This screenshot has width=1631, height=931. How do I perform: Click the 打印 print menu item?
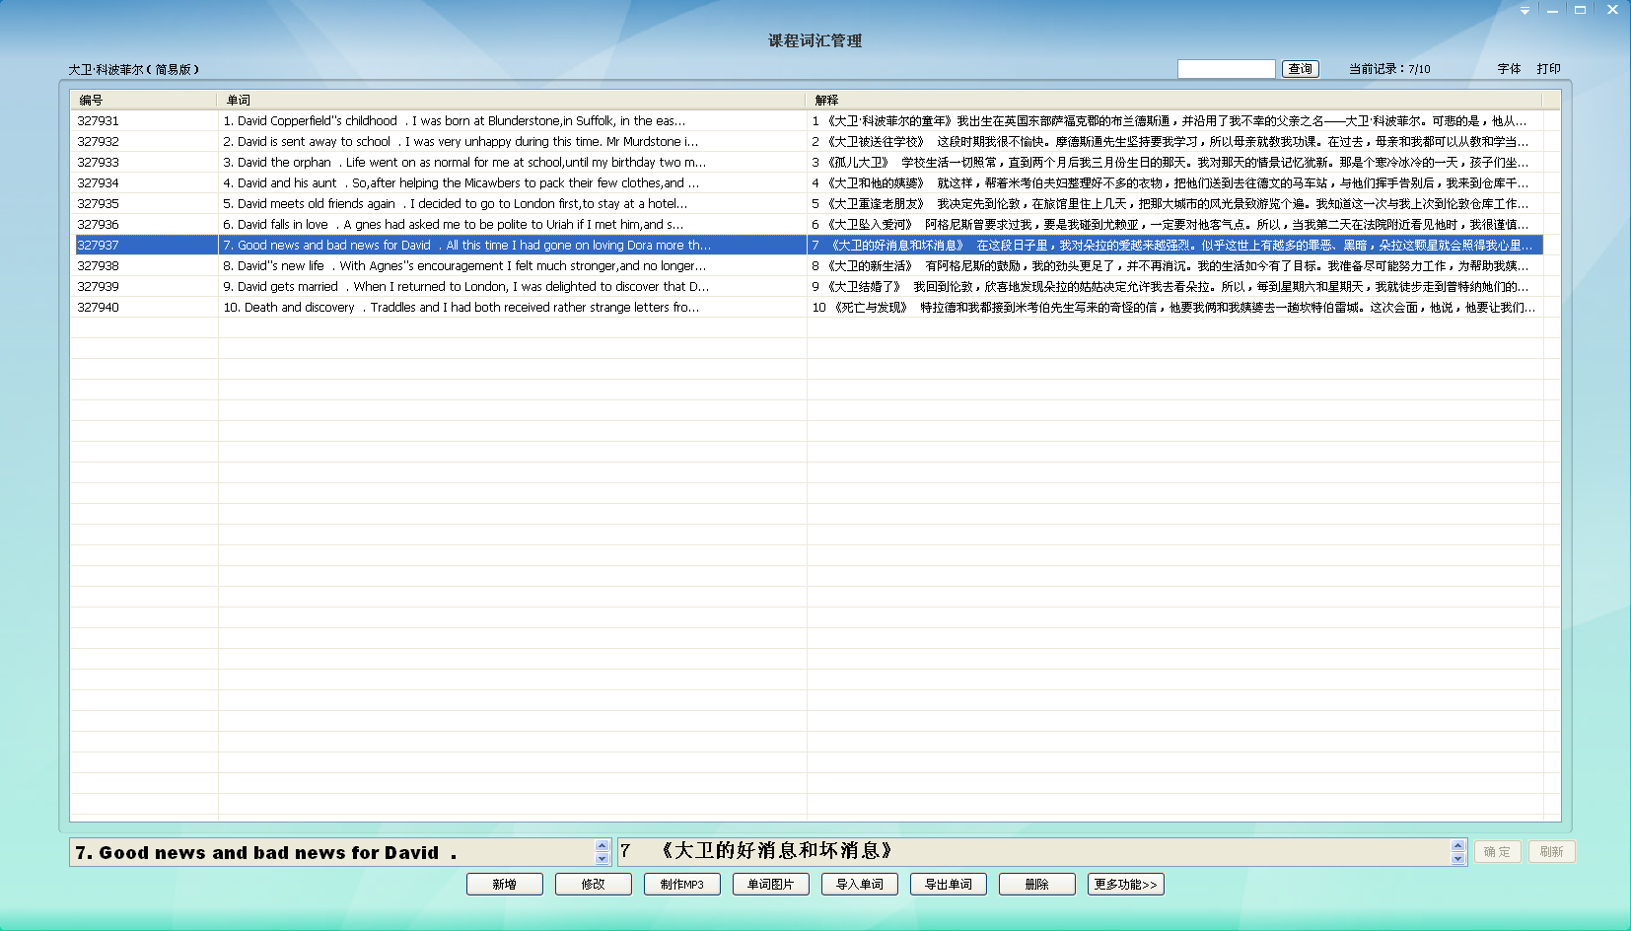[1548, 69]
